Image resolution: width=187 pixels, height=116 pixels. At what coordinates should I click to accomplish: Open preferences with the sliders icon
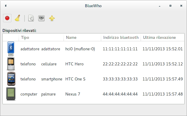(41, 18)
